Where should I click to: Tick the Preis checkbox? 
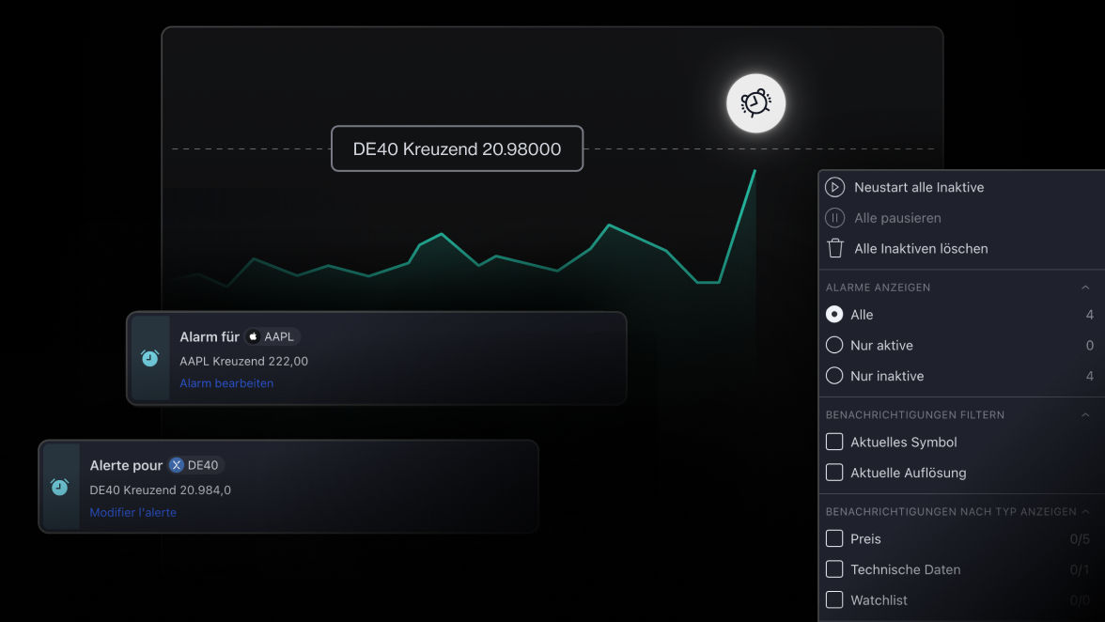click(834, 538)
